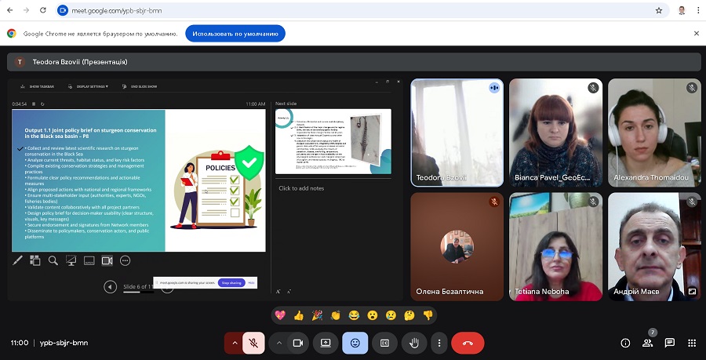The height and width of the screenshot is (360, 706).
Task: Click the blue default browser button
Action: point(235,34)
